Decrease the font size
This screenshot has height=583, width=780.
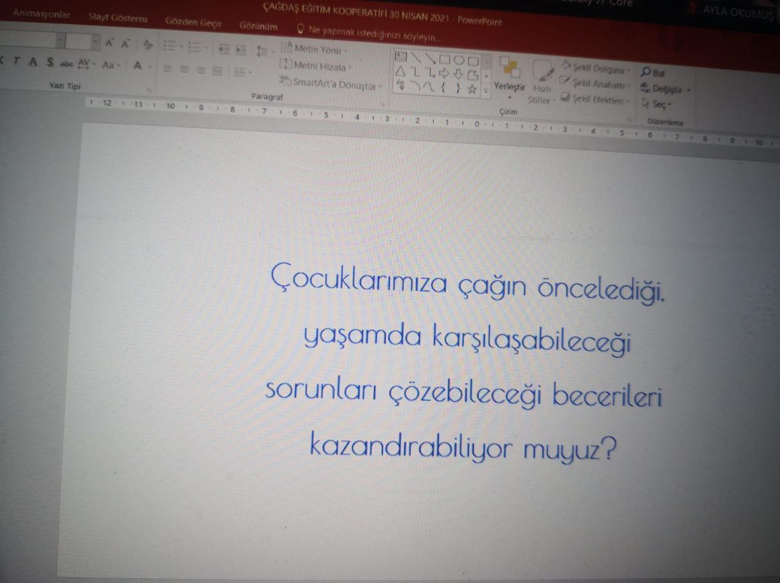[125, 44]
